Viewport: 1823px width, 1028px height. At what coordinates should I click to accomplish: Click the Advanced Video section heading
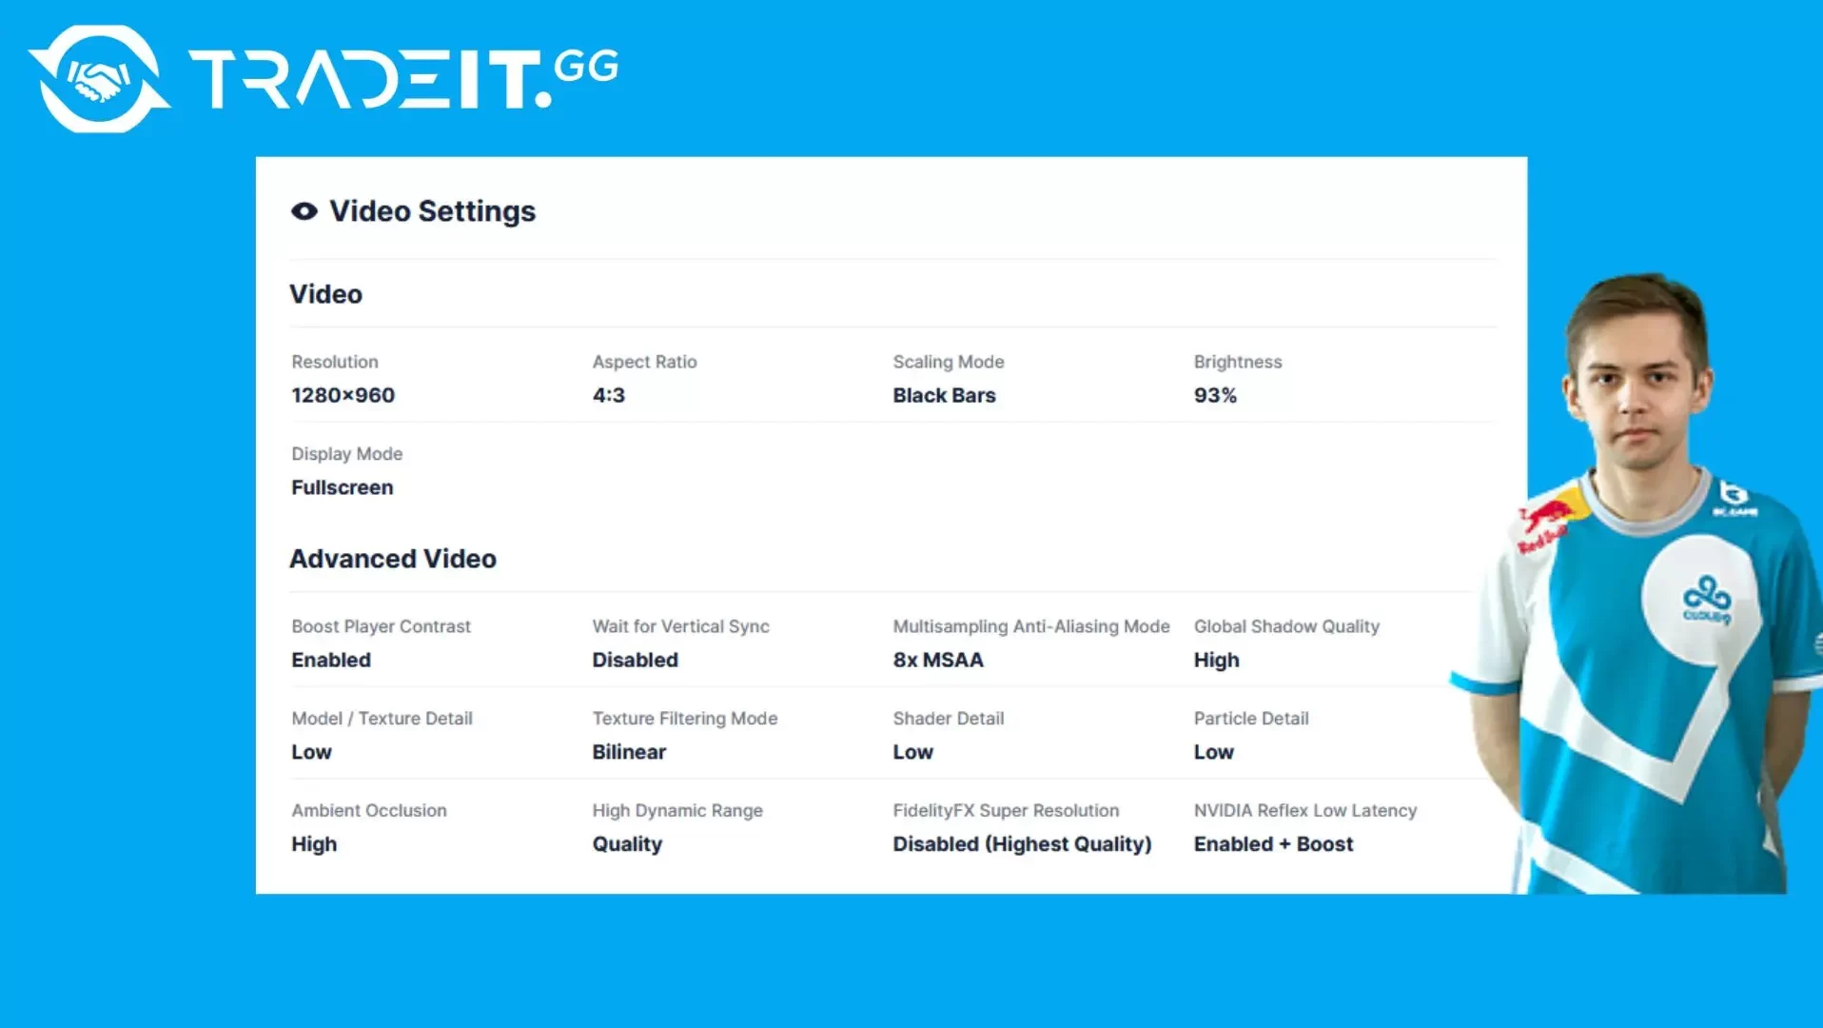coord(393,559)
